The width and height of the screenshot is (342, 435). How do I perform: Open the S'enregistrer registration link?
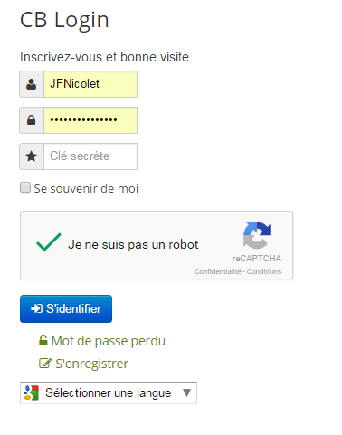[x=91, y=364]
